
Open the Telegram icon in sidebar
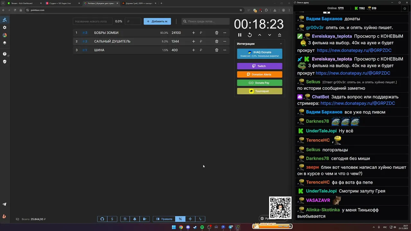4,204
